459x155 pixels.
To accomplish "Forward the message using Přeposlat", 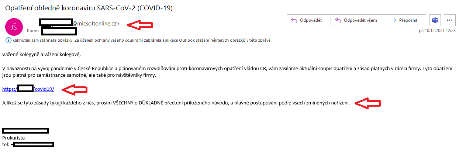I will click(406, 20).
